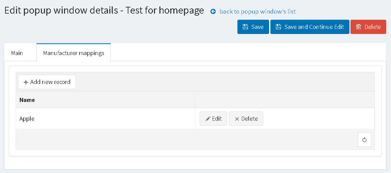This screenshot has width=391, height=173.
Task: Choose Save and Continue Edit
Action: tap(310, 27)
